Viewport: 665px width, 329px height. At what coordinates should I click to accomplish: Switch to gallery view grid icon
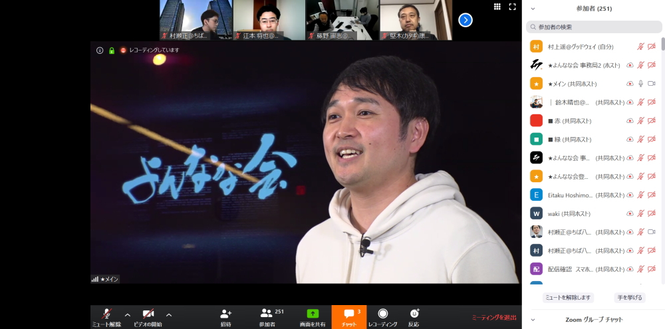point(497,7)
